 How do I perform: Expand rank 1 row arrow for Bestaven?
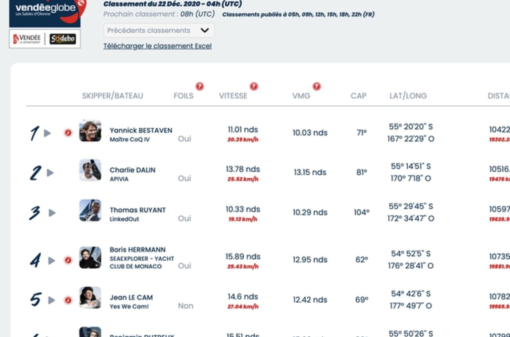48,133
